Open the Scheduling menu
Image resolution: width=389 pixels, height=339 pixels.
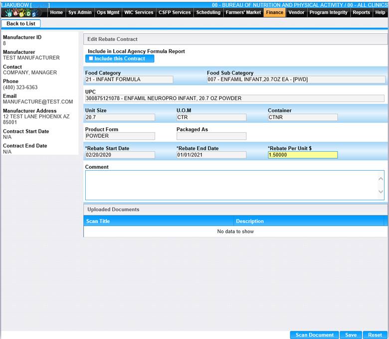[208, 12]
